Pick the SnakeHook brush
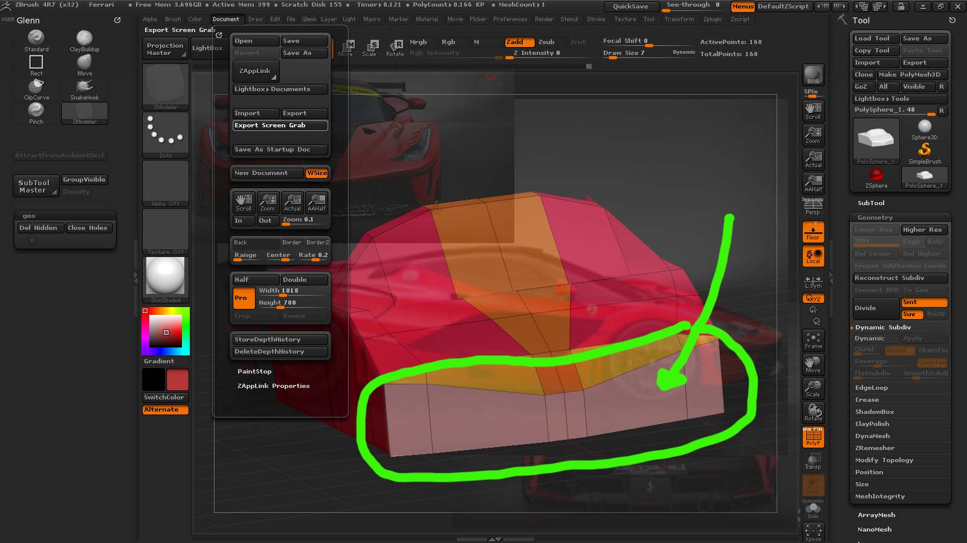Image resolution: width=967 pixels, height=543 pixels. (85, 89)
